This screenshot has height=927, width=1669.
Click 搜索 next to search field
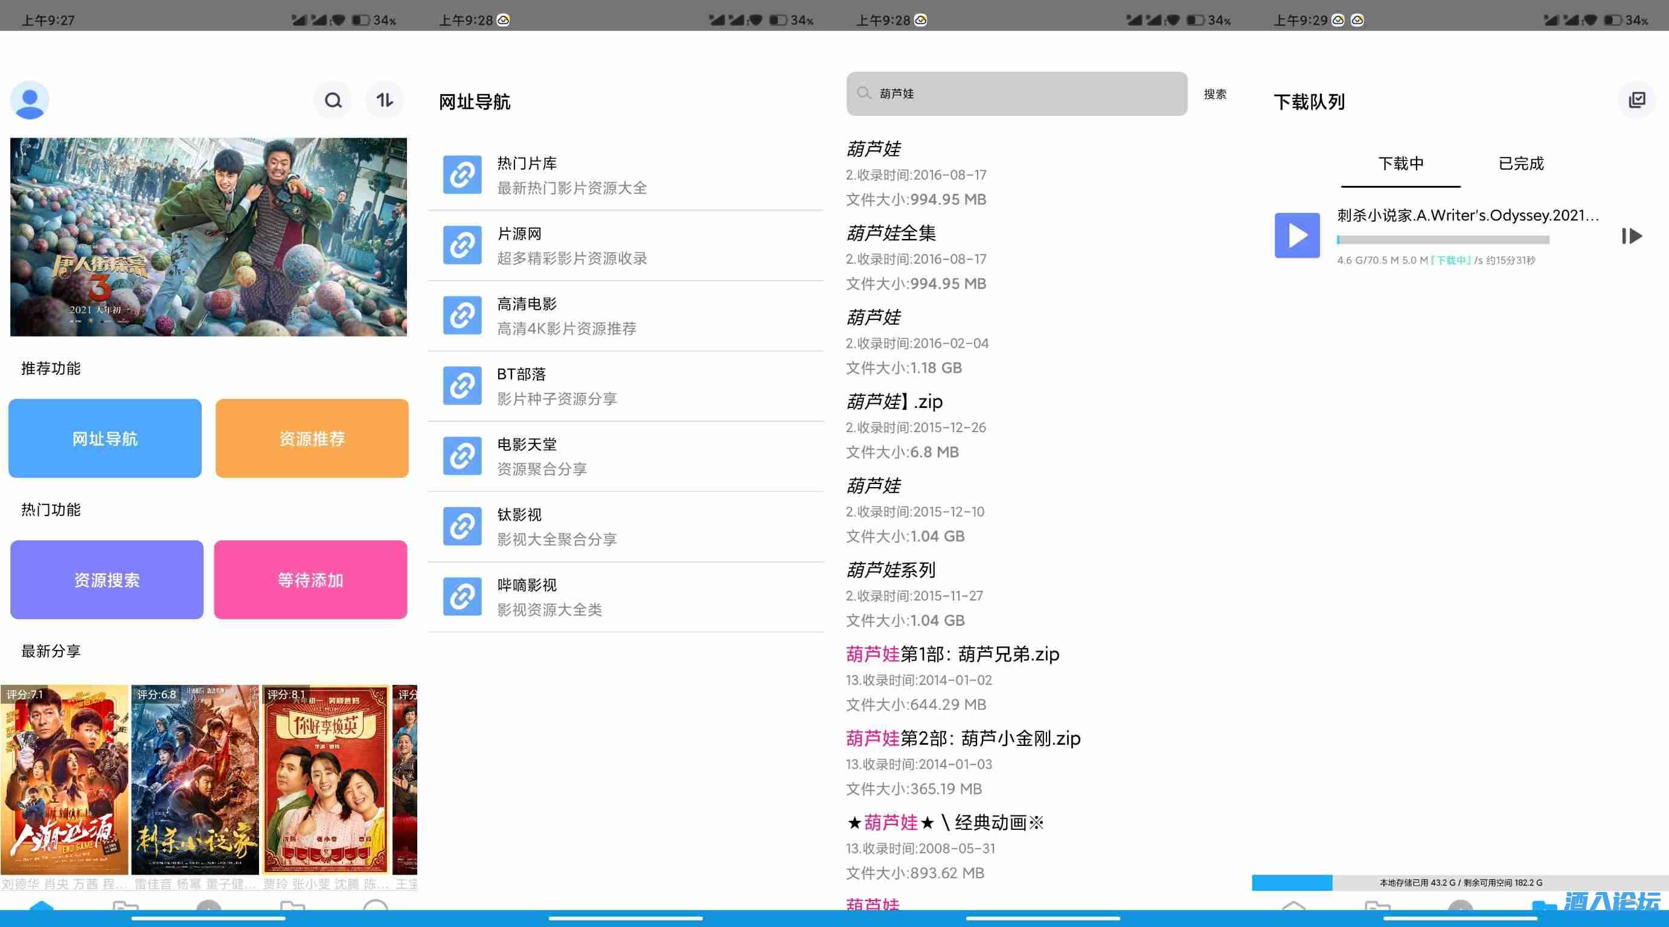(1215, 95)
